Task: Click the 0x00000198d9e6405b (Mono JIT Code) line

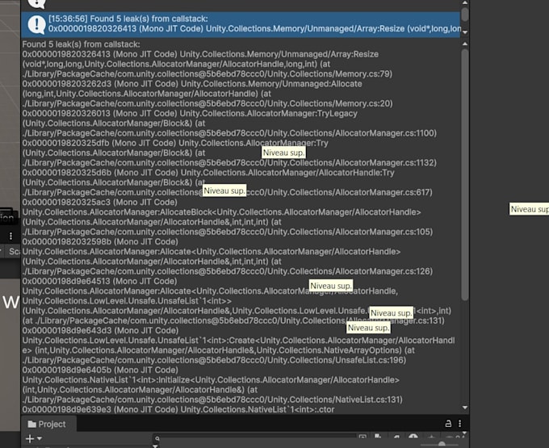Action: pyautogui.click(x=100, y=370)
